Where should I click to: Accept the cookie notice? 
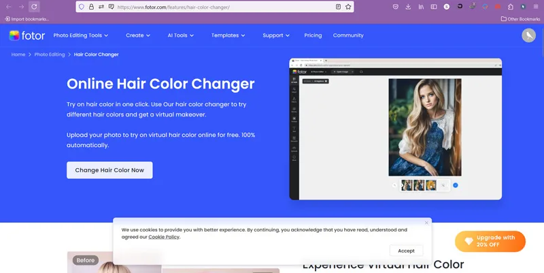[x=406, y=251]
